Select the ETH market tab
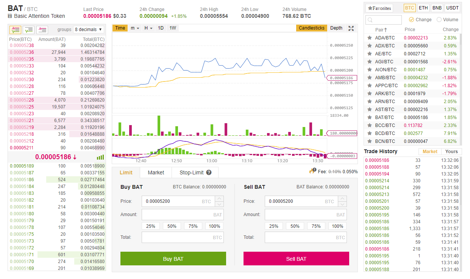 coord(423,8)
